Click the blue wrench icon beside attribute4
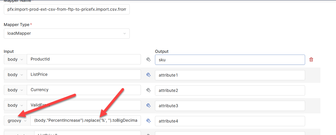This screenshot has height=135, width=336. (148, 121)
